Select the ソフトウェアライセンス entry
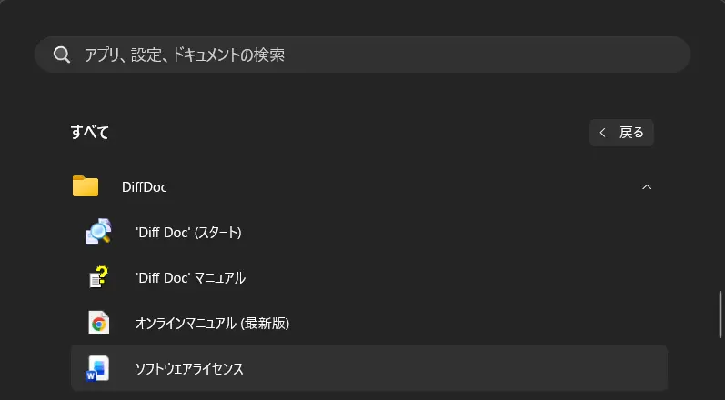Image resolution: width=725 pixels, height=400 pixels. (189, 368)
